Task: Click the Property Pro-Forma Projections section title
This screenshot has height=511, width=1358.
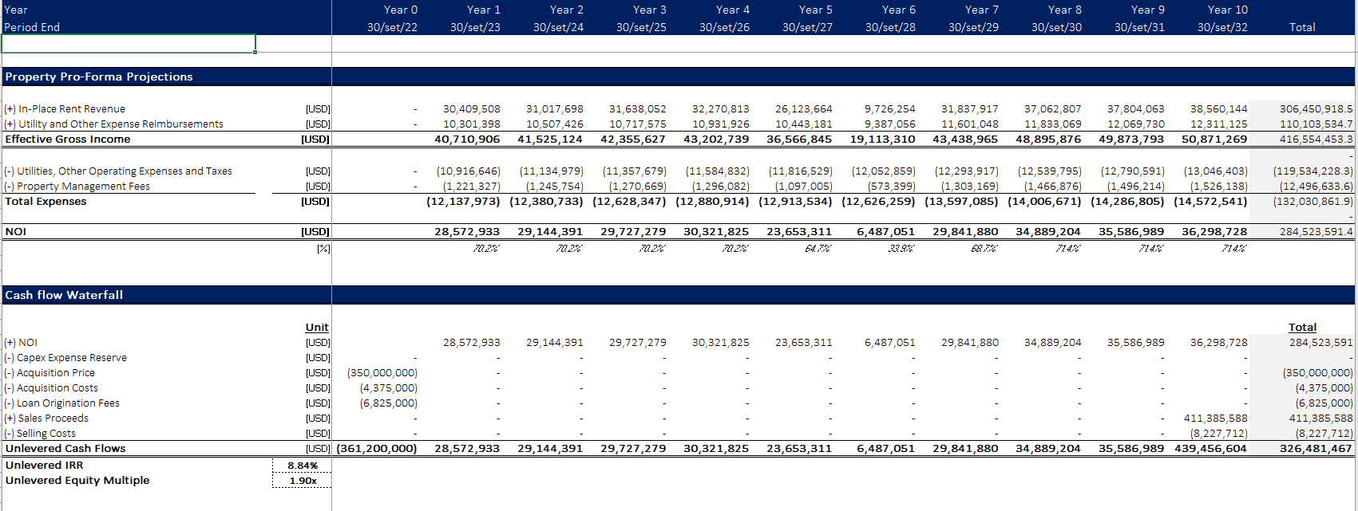Action: point(99,77)
